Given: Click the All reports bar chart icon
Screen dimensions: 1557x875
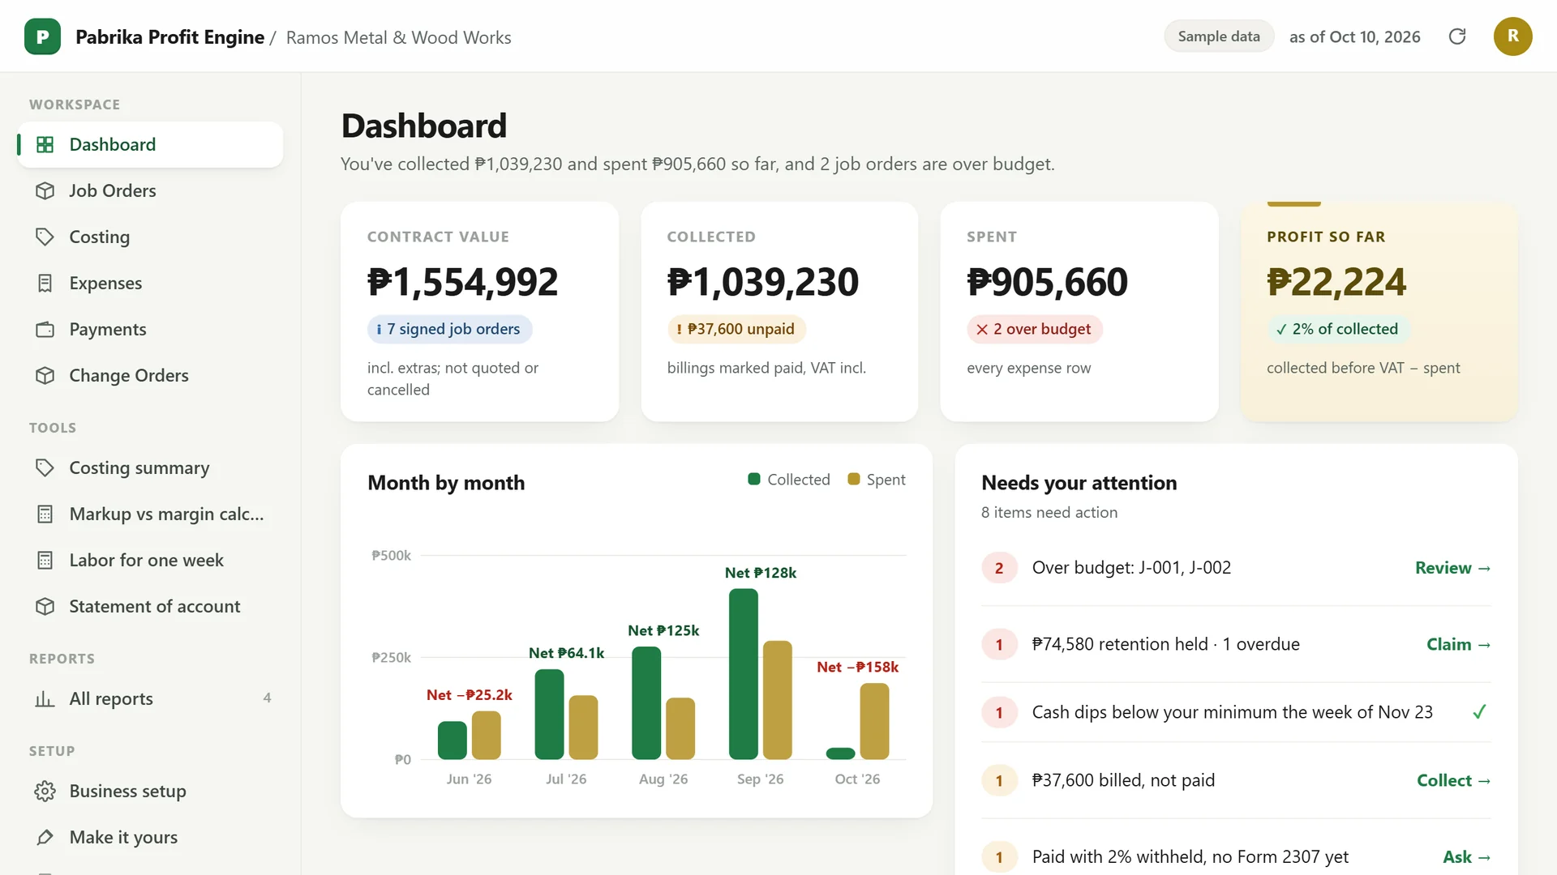Looking at the screenshot, I should 45,698.
